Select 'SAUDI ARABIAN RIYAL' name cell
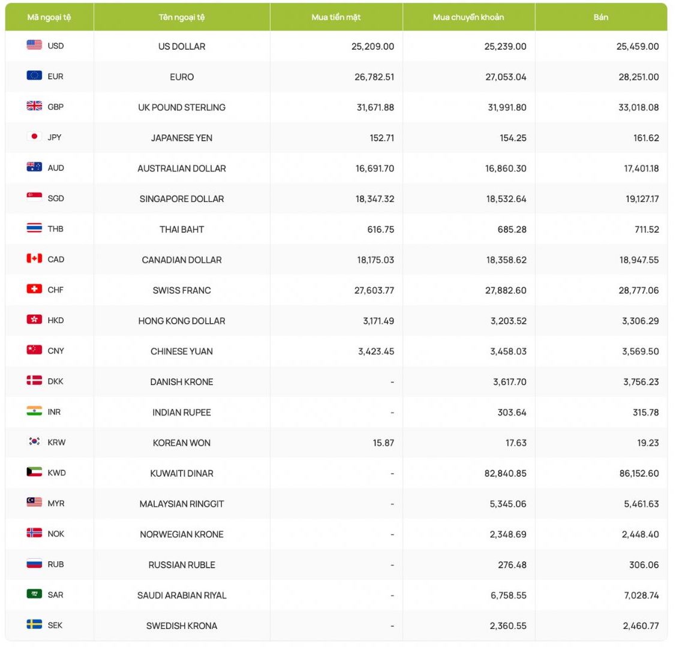Screen dimensions: 676x647 click(182, 595)
